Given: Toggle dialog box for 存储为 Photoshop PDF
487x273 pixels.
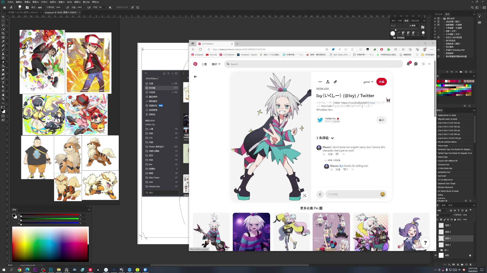Looking at the screenshot, I should click(x=438, y=50).
